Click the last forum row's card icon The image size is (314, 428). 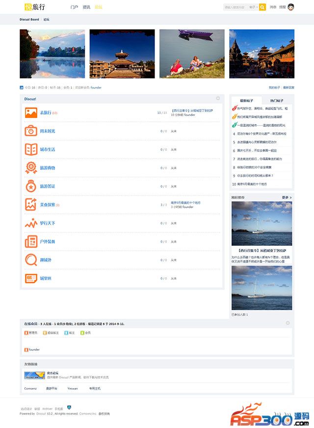point(31,279)
